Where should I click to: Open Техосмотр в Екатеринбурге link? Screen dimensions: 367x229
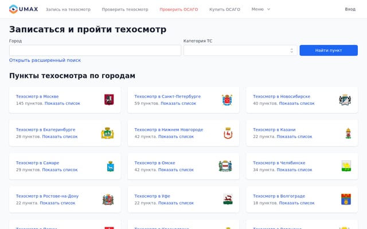click(46, 129)
